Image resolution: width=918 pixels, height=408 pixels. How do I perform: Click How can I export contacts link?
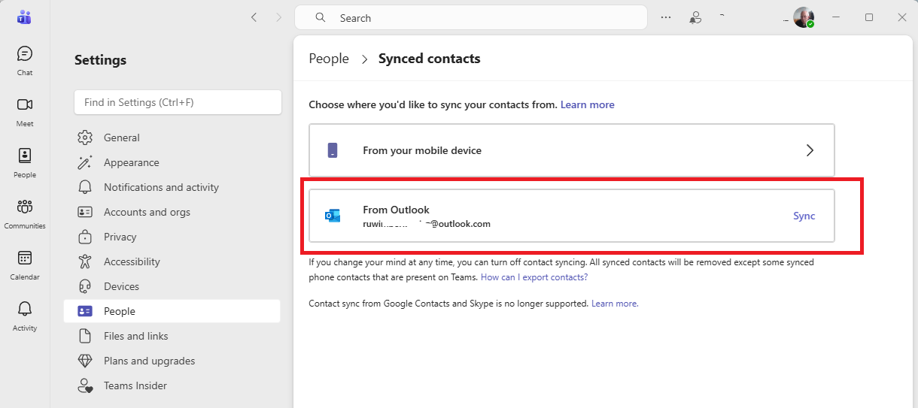534,277
